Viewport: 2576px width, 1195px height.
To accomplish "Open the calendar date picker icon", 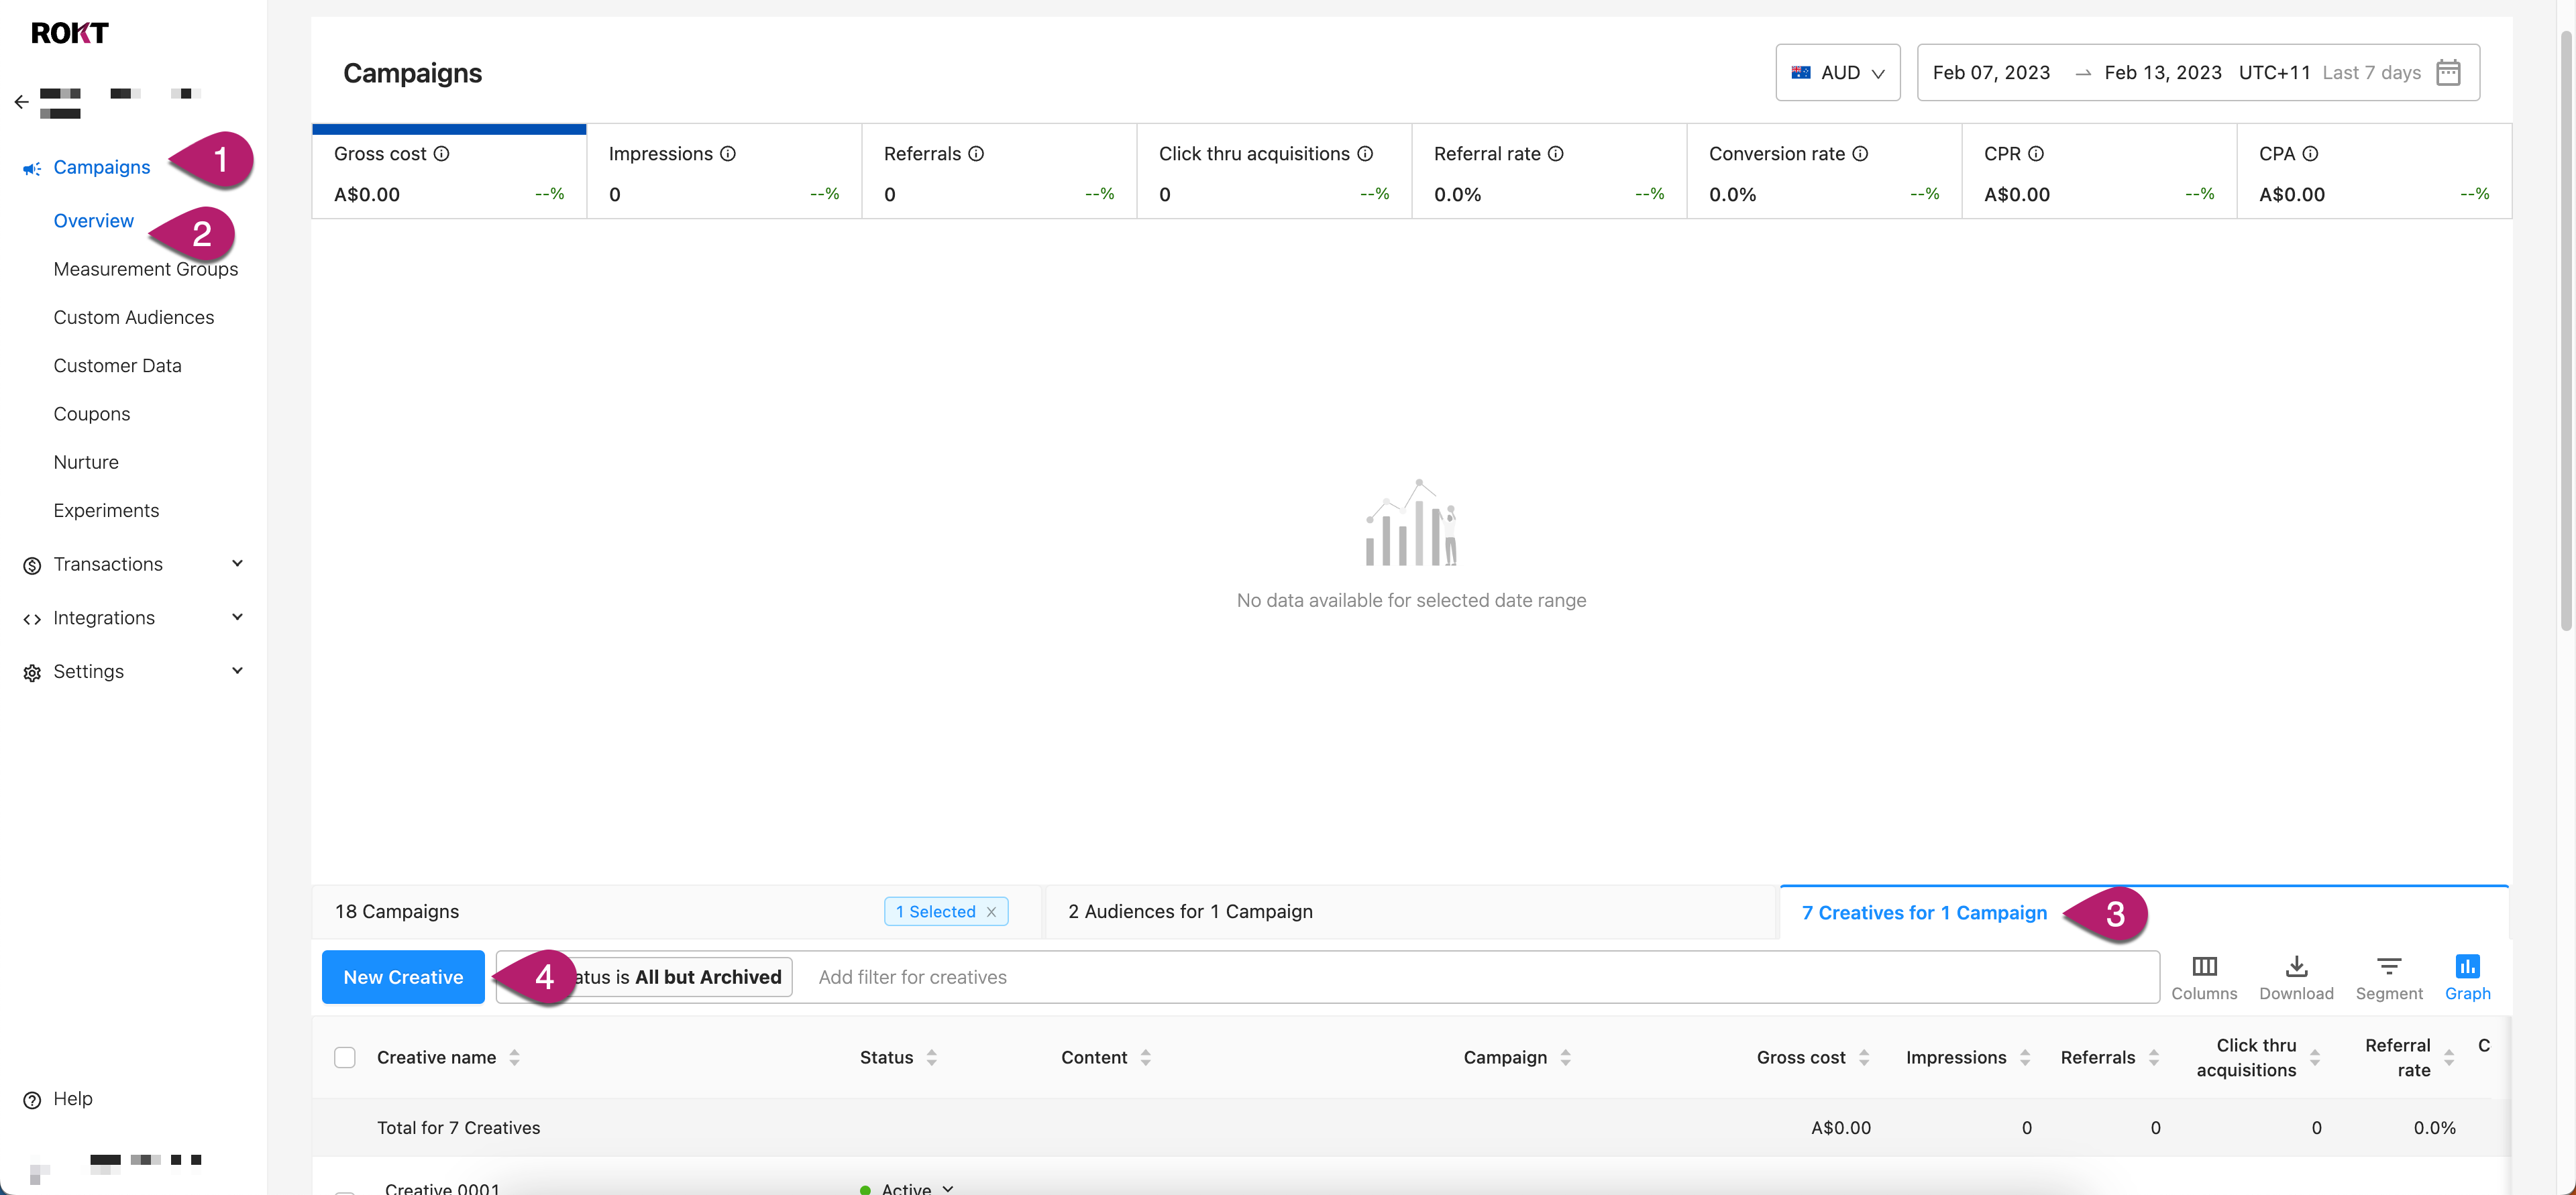I will (x=2448, y=72).
